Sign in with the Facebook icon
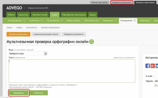158x98 pixels. (148, 66)
